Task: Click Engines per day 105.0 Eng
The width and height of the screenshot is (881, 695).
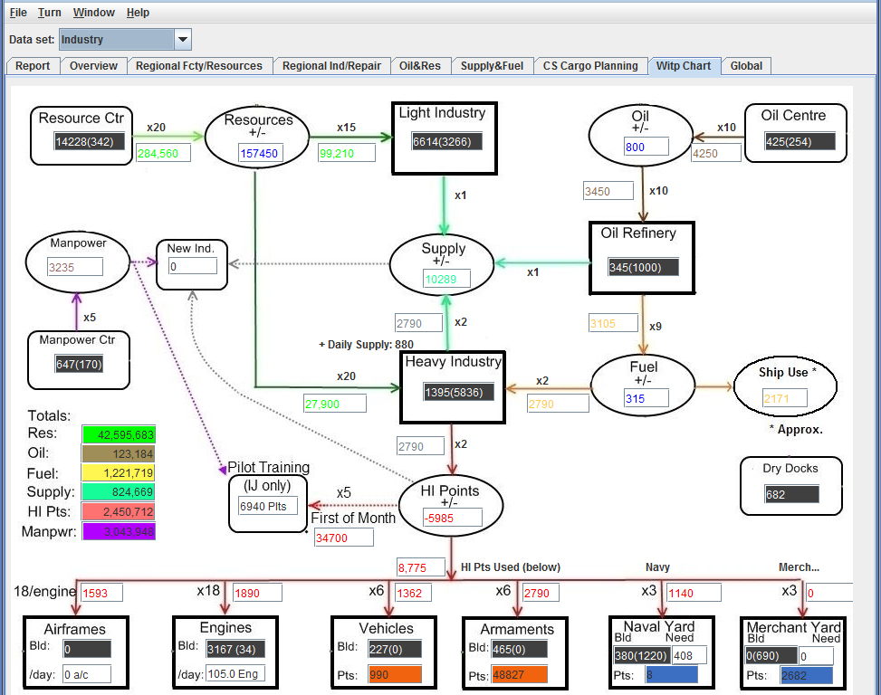Action: (235, 673)
